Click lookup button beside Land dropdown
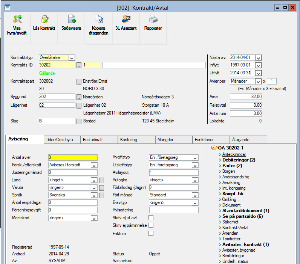Image resolution: width=300 pixels, height=264 pixels. [x=102, y=180]
